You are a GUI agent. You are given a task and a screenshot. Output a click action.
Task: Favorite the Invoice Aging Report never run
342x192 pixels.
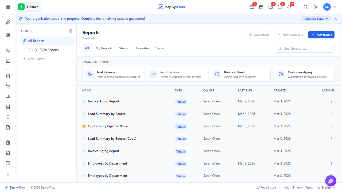[84, 151]
